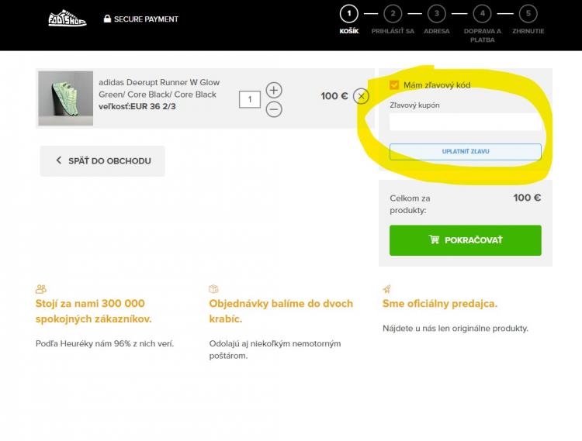The height and width of the screenshot is (441, 582).
Task: Click the quantity field showing 1
Action: (x=250, y=99)
